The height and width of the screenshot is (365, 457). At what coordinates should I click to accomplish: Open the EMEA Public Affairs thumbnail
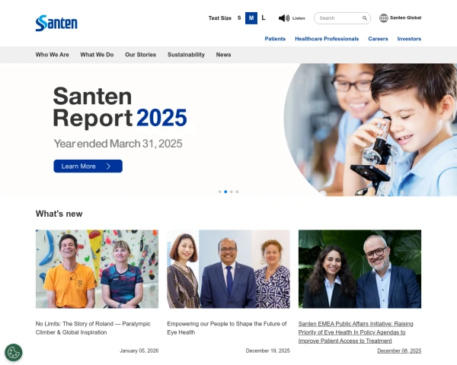coord(360,269)
